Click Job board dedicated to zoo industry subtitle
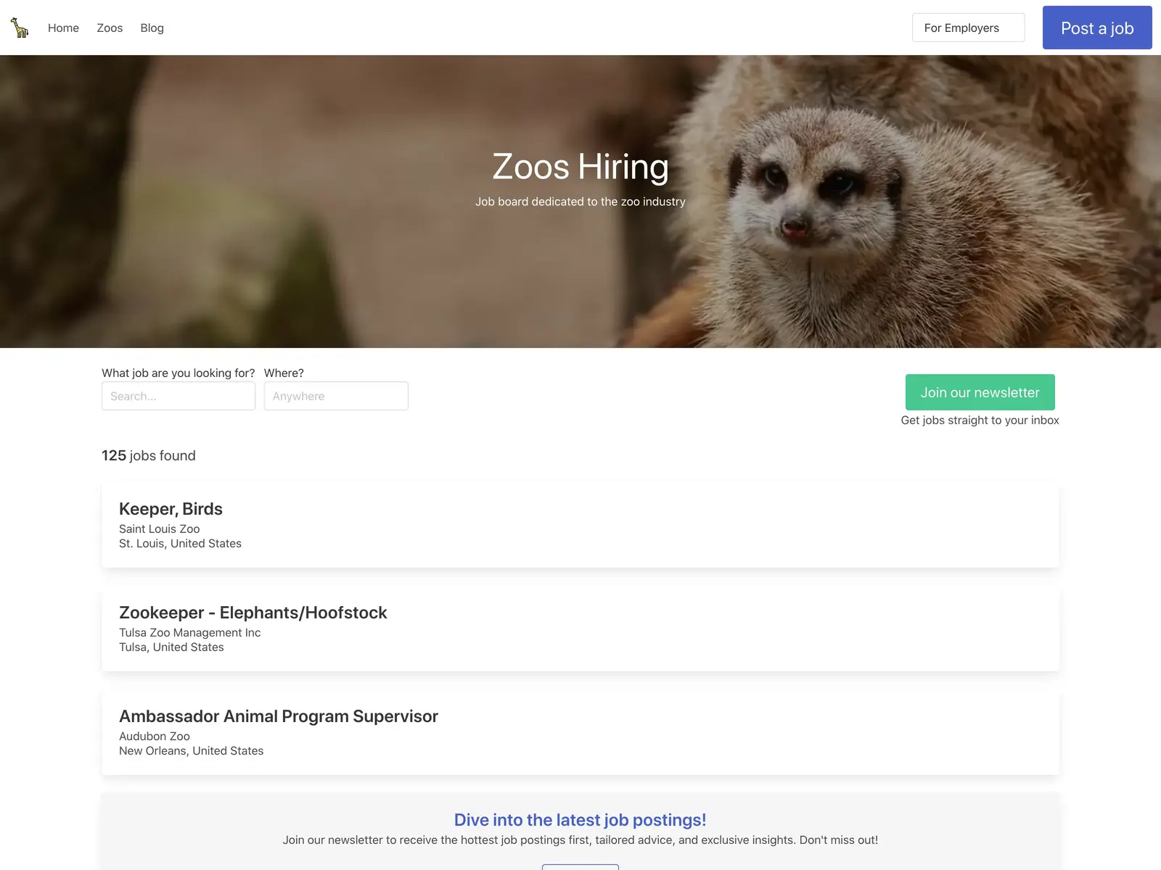Image resolution: width=1161 pixels, height=870 pixels. click(x=580, y=202)
